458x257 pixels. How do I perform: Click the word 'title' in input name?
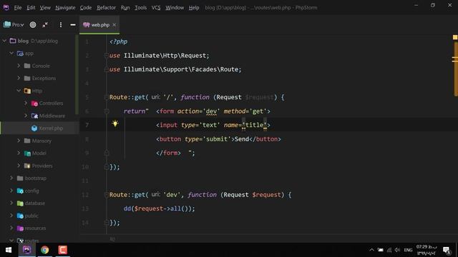(254, 125)
